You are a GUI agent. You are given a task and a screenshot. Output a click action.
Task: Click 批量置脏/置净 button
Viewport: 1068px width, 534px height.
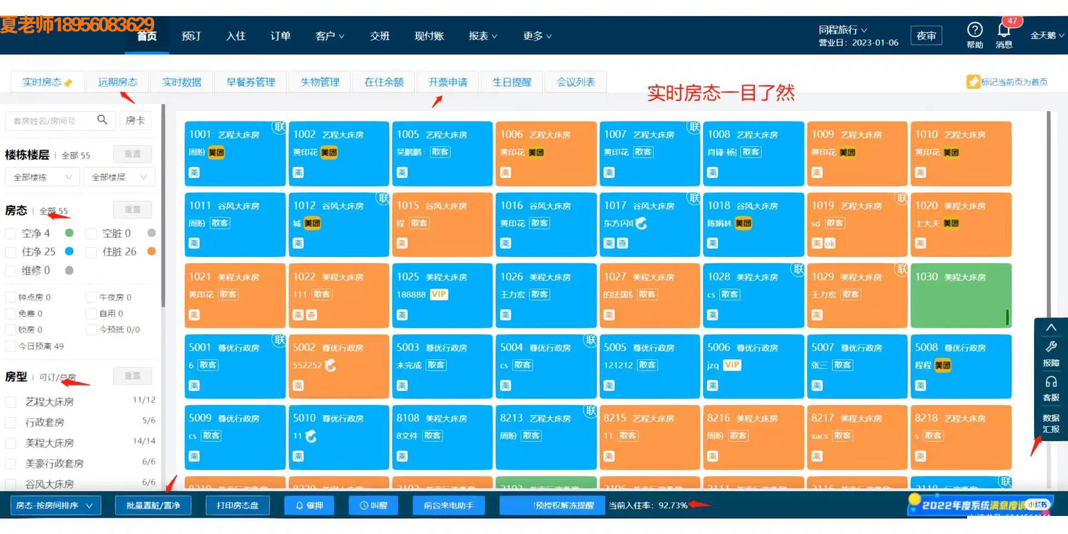coord(153,505)
